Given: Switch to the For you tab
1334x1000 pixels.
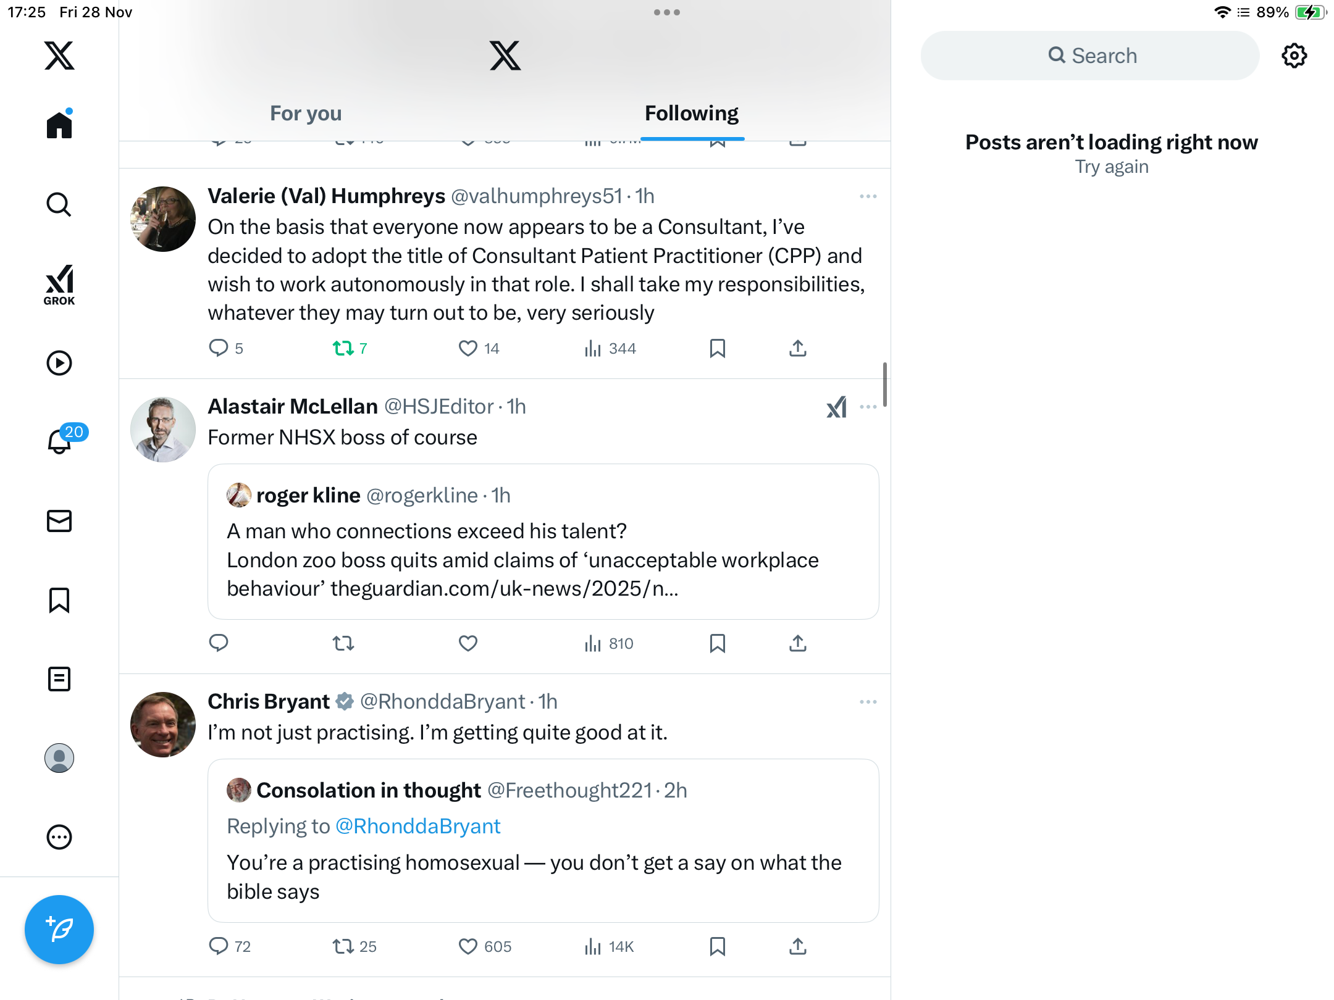Looking at the screenshot, I should point(306,114).
